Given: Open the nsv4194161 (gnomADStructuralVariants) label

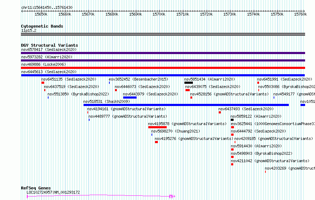Looking at the screenshot, I should pyautogui.click(x=126, y=109).
